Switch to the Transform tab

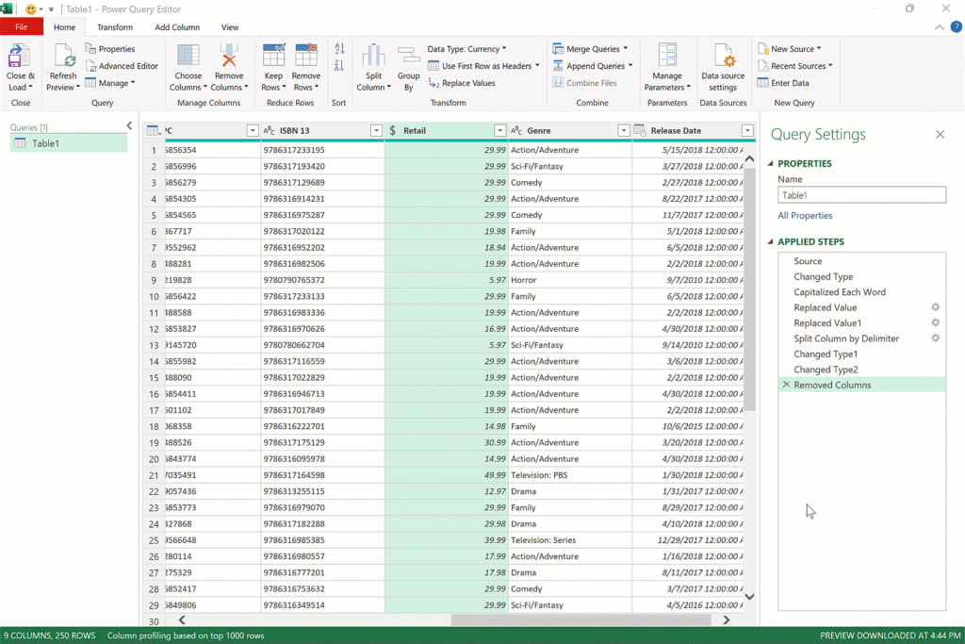115,27
